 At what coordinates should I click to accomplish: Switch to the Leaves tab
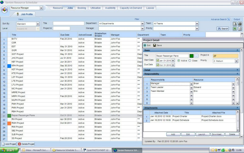(150, 8)
